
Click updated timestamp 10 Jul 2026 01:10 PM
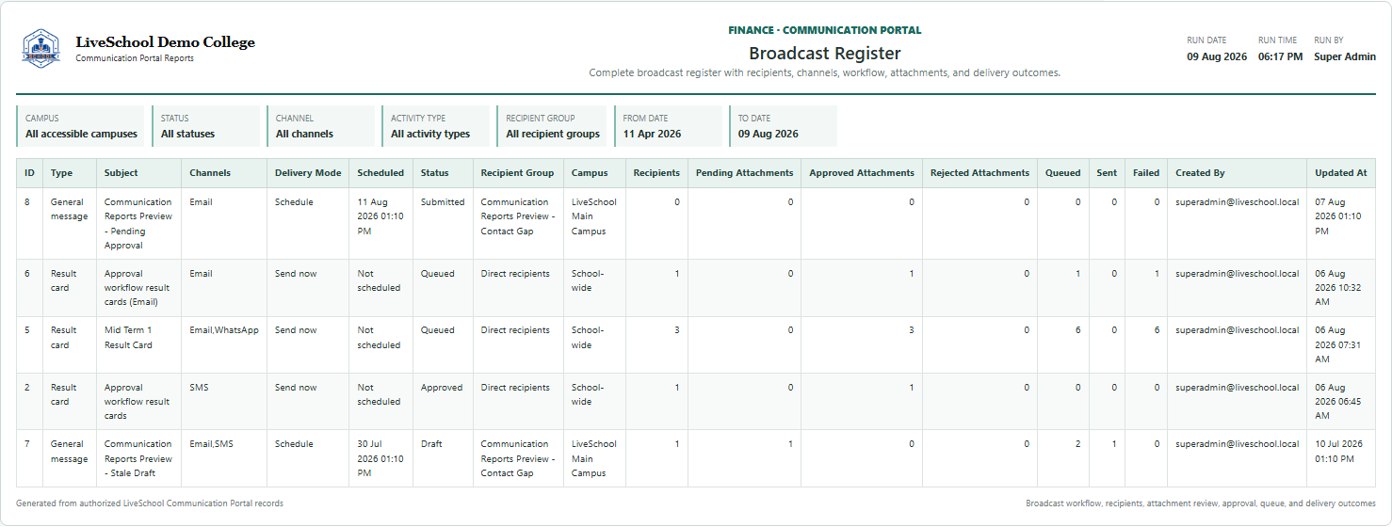(1339, 452)
